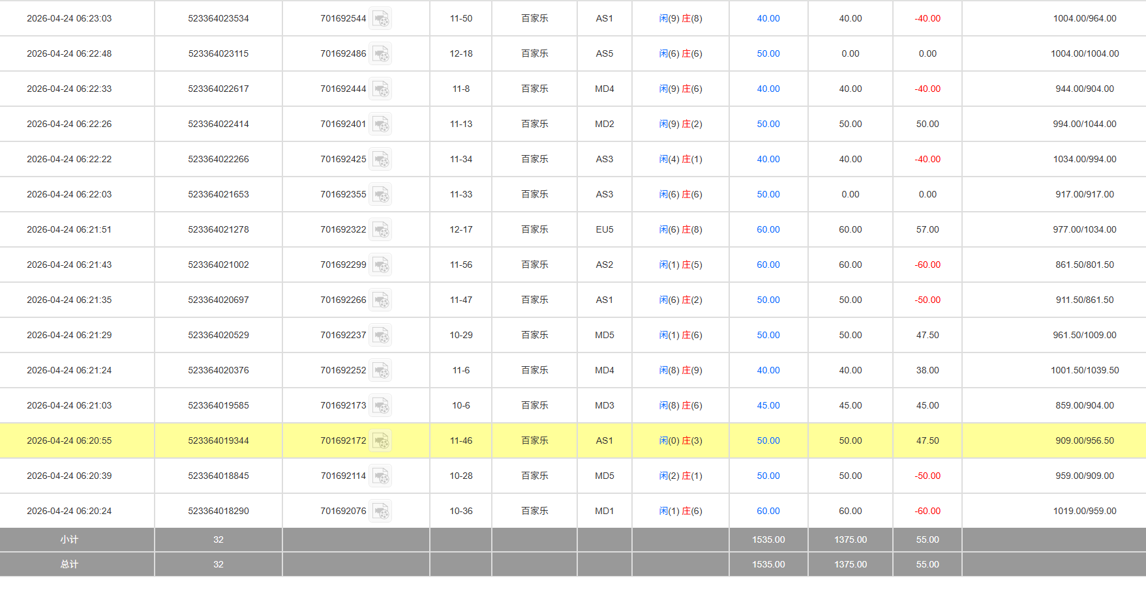1146x589 pixels.
Task: Click win/loss value 57.00
Action: 927,229
